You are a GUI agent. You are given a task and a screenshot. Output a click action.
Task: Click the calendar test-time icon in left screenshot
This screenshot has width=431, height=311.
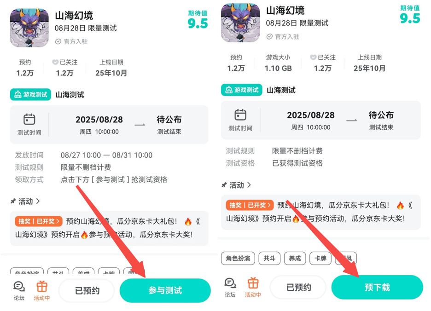point(29,119)
